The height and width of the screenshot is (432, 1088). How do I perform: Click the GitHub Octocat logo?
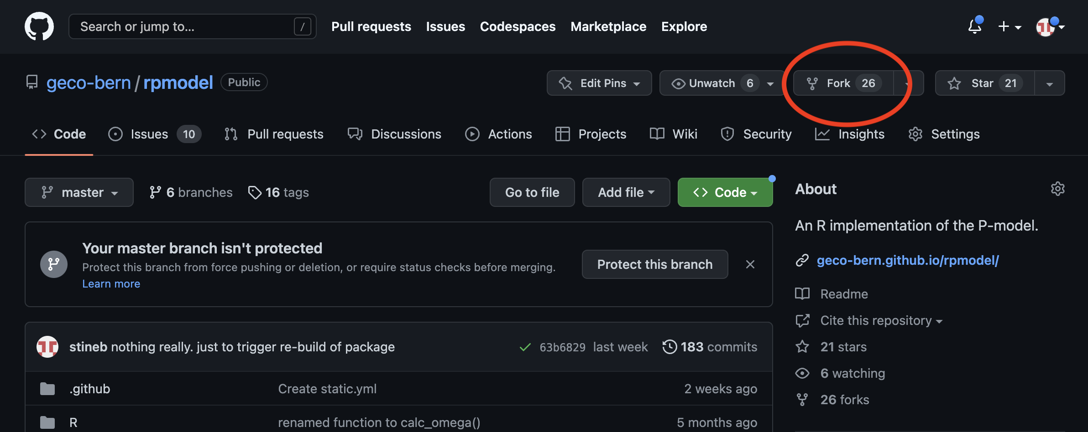(39, 26)
